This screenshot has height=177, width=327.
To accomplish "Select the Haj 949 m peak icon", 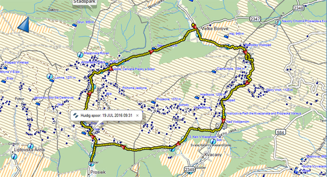I will pyautogui.click(x=226, y=36).
